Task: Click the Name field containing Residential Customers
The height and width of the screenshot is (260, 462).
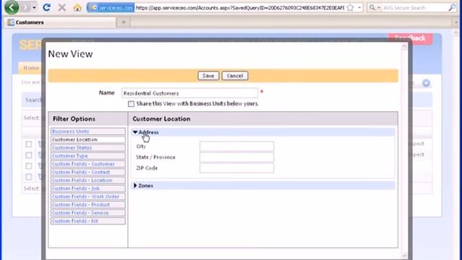Action: click(x=190, y=93)
